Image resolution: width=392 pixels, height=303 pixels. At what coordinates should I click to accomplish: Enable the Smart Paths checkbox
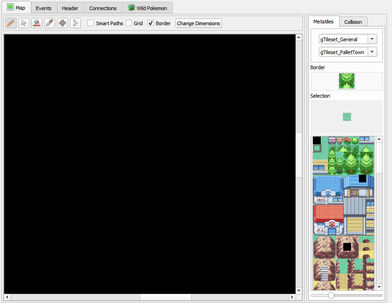tap(91, 23)
